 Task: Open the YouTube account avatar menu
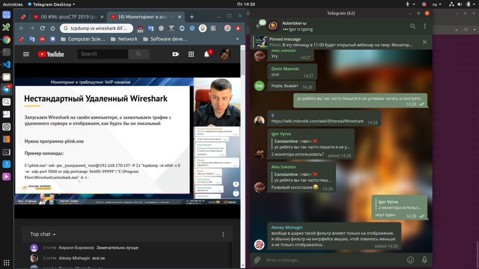(x=225, y=54)
